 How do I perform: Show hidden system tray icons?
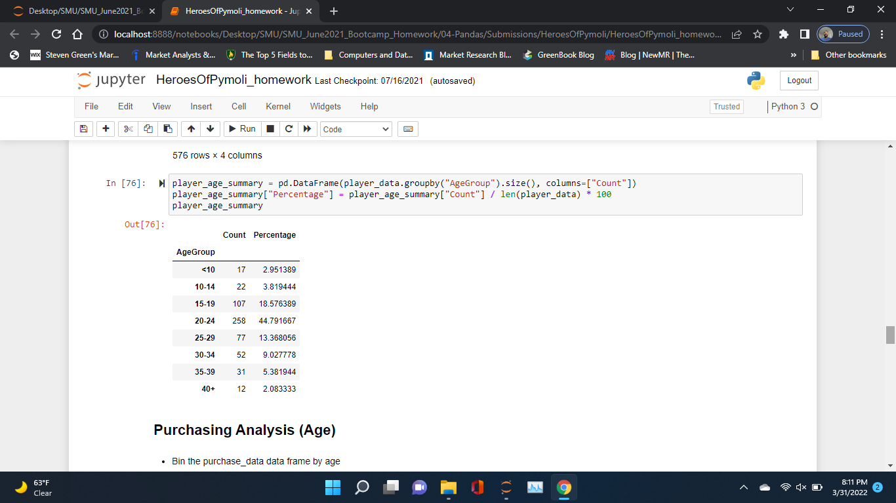point(744,487)
